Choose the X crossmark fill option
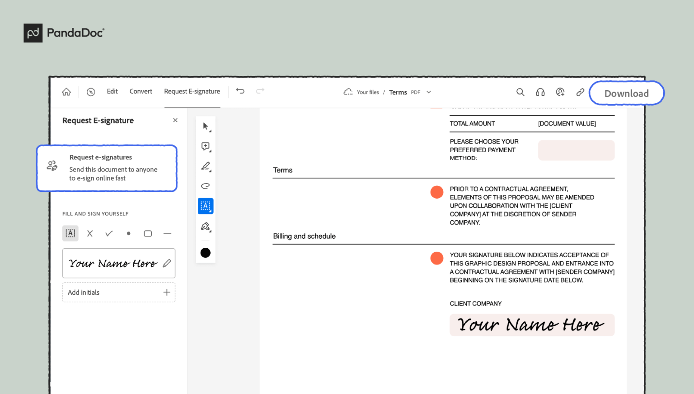 click(x=90, y=233)
